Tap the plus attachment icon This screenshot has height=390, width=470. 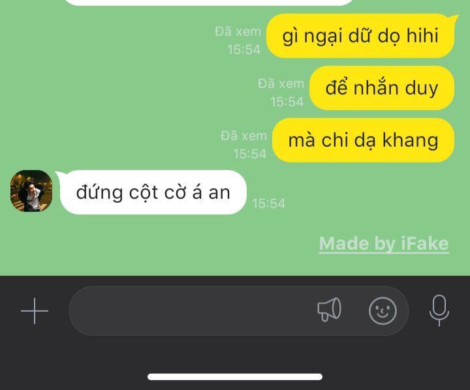(35, 311)
